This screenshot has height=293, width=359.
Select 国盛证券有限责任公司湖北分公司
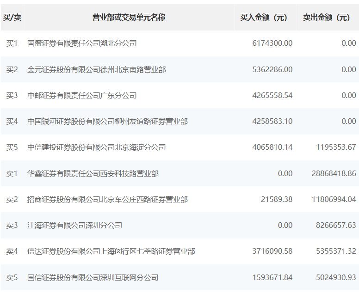(x=82, y=43)
